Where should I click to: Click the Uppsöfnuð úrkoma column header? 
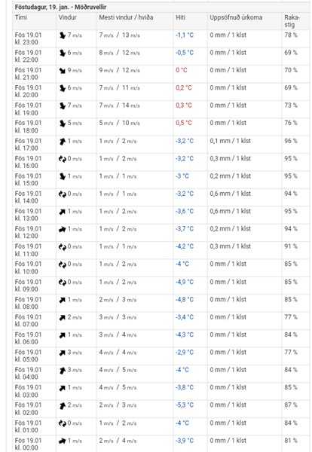click(236, 17)
